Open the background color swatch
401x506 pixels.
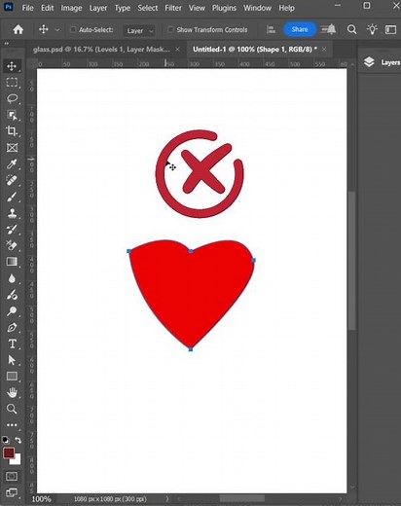coord(17,460)
